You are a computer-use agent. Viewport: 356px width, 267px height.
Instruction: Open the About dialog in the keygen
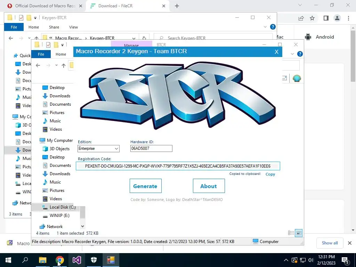209,186
